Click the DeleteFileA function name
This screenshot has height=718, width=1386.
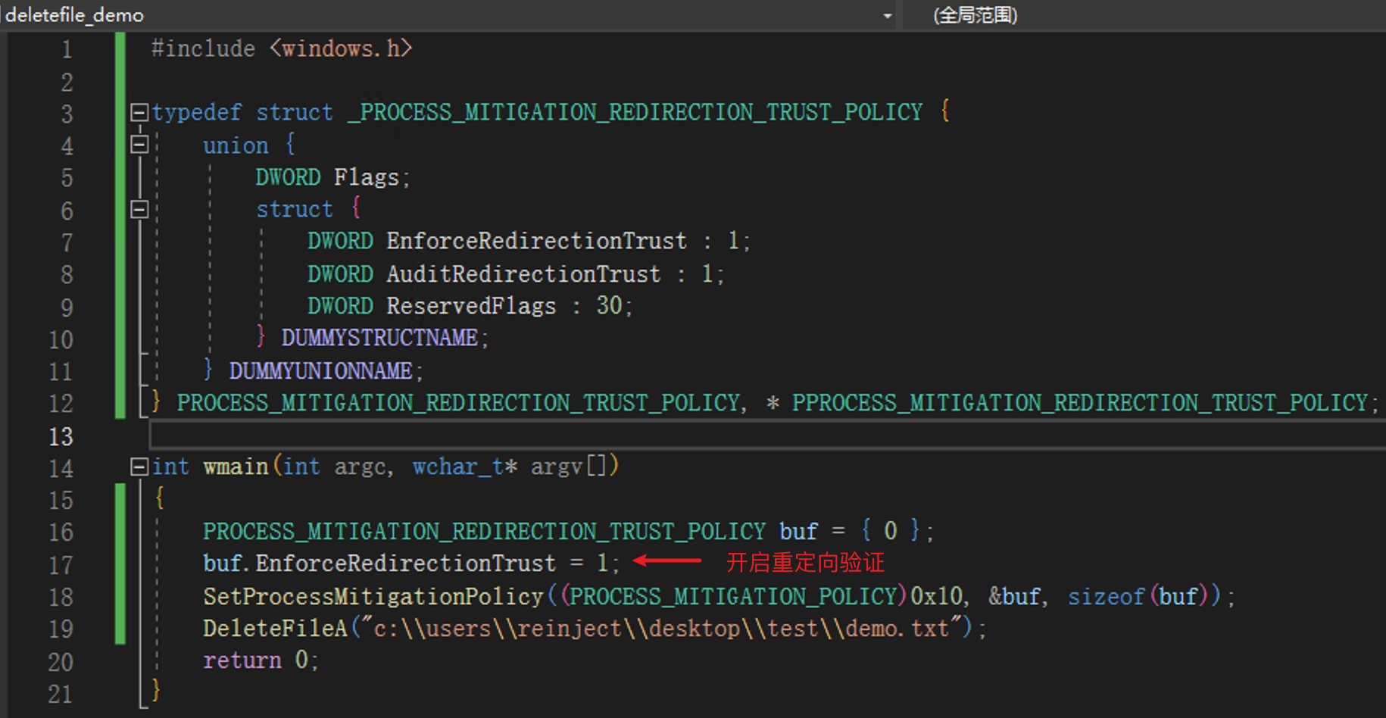pos(274,629)
